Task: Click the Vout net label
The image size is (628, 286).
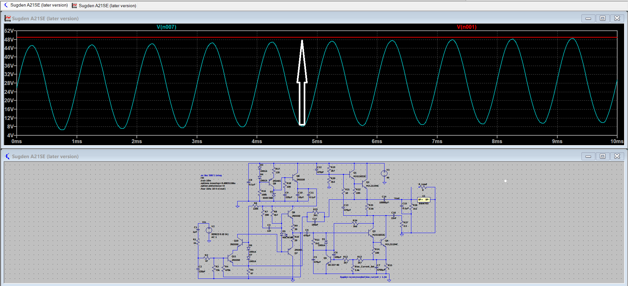Action: pos(397,198)
